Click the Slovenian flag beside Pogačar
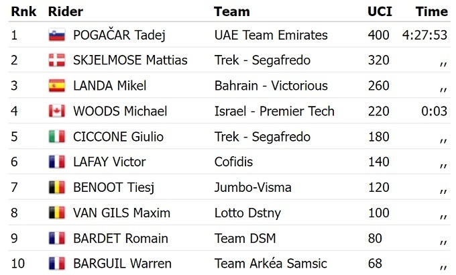 (x=56, y=36)
